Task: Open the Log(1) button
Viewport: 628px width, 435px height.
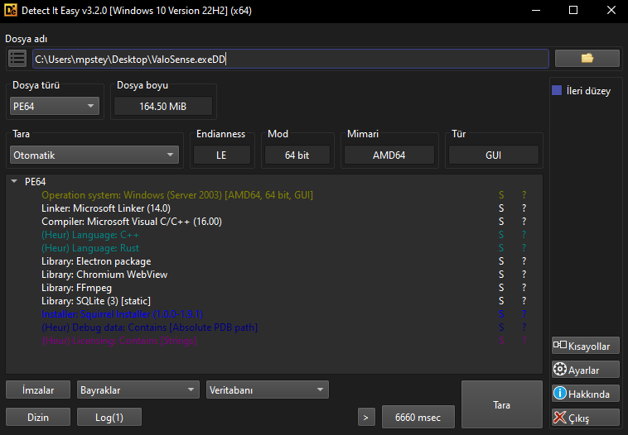Action: pos(109,417)
